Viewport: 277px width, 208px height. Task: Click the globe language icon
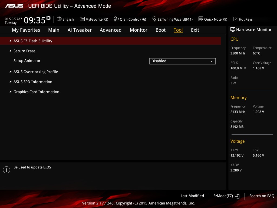coord(59,19)
